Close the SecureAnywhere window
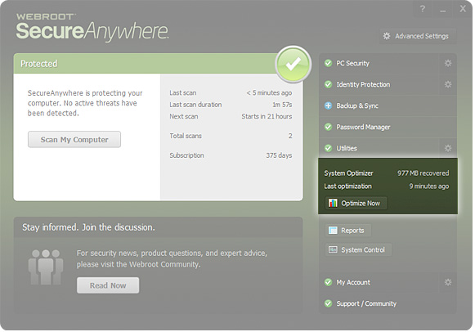This screenshot has height=332, width=475. click(463, 9)
